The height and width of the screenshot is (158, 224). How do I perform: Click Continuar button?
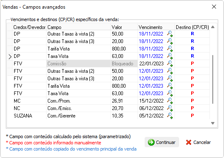pyautogui.click(x=162, y=142)
